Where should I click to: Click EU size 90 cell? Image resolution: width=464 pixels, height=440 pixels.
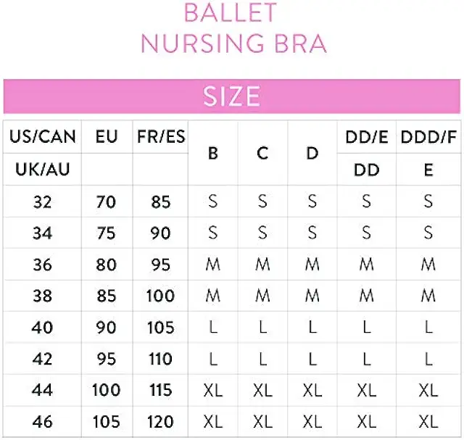click(107, 328)
